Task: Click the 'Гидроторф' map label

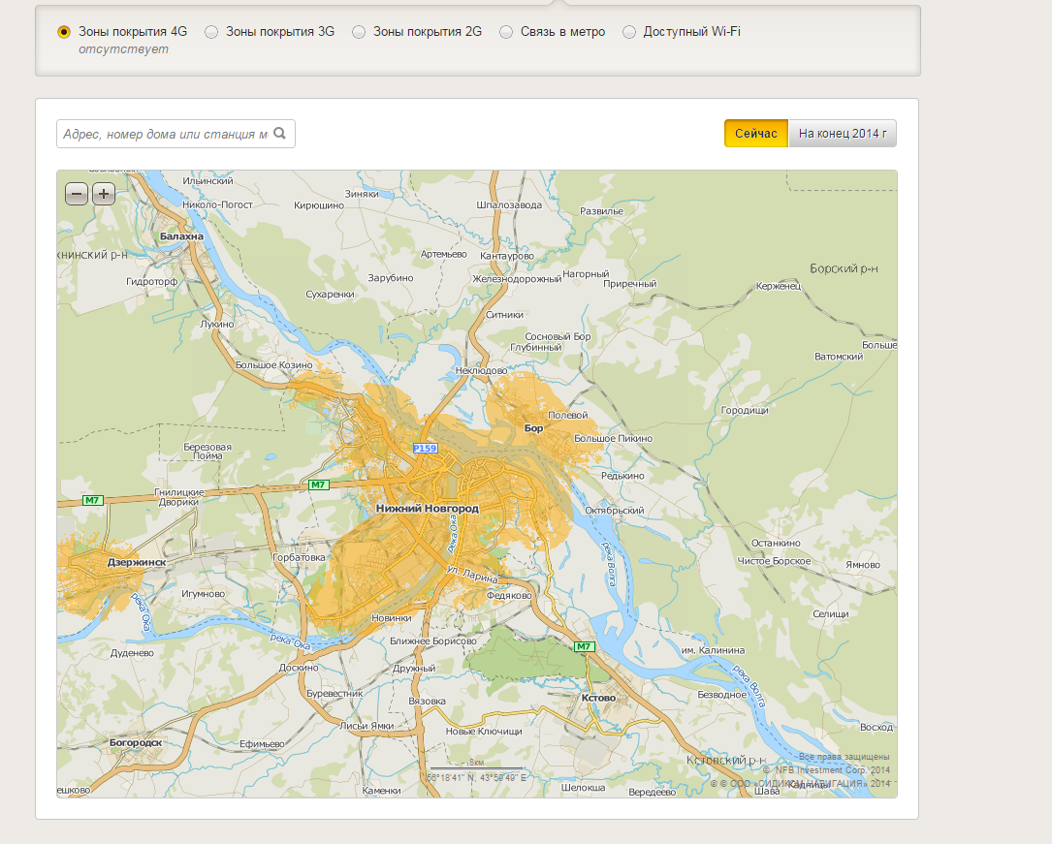Action: click(x=151, y=282)
